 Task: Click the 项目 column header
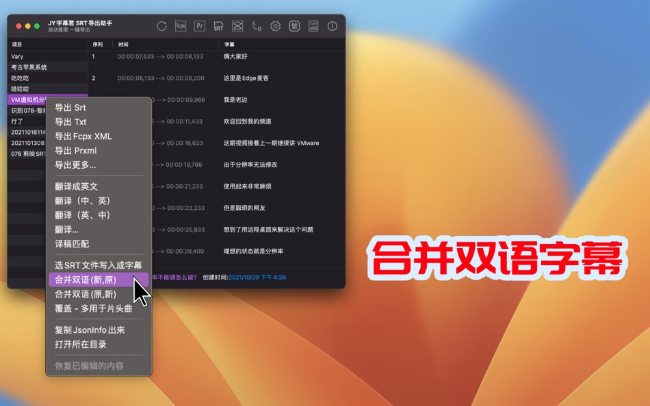point(16,44)
